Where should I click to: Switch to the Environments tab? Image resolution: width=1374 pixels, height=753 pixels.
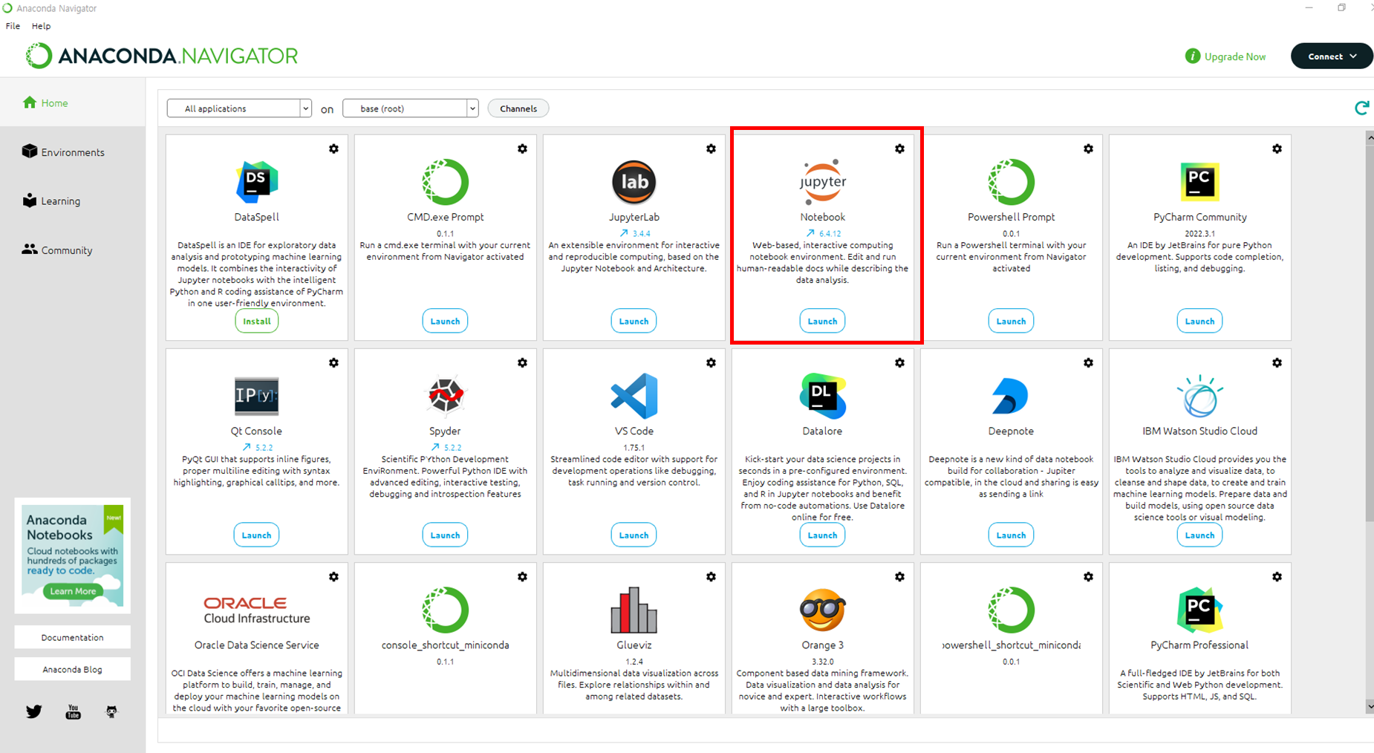point(73,151)
